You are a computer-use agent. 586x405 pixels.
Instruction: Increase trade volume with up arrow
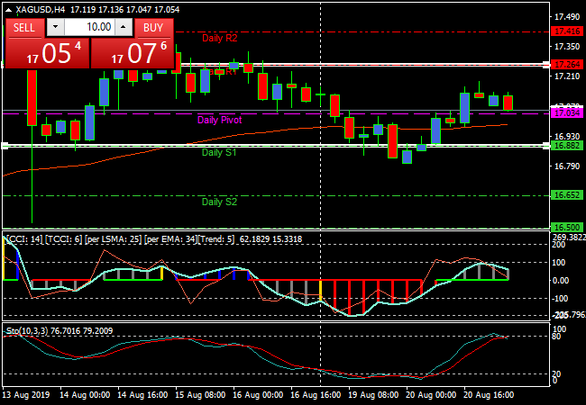point(125,28)
